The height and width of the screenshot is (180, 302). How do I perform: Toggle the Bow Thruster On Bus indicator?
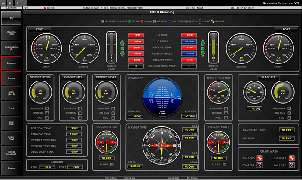pyautogui.click(x=225, y=113)
